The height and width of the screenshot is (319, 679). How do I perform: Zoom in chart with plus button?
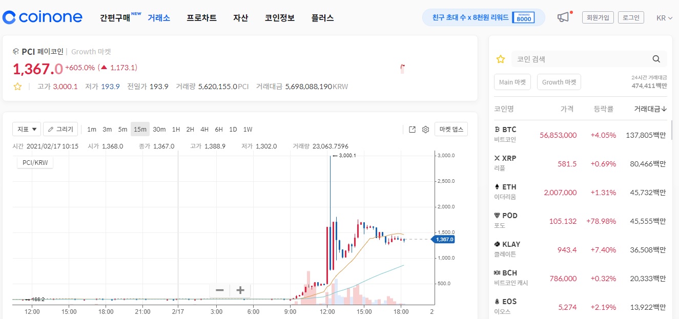240,290
